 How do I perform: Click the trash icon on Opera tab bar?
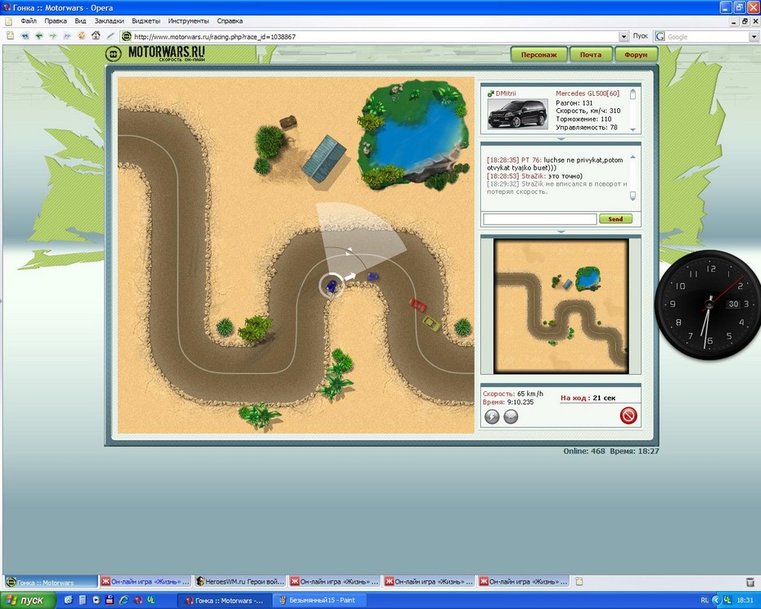point(750,581)
